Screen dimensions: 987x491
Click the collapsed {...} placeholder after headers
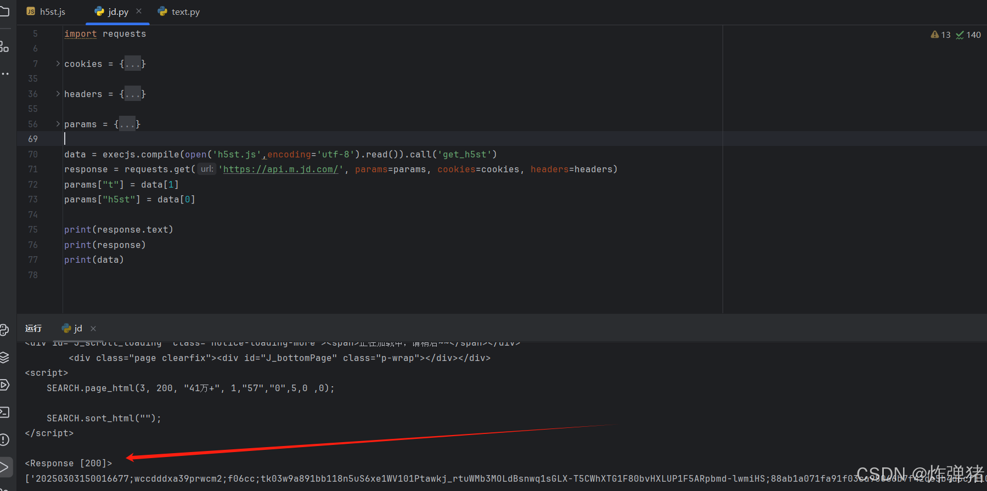tap(133, 94)
